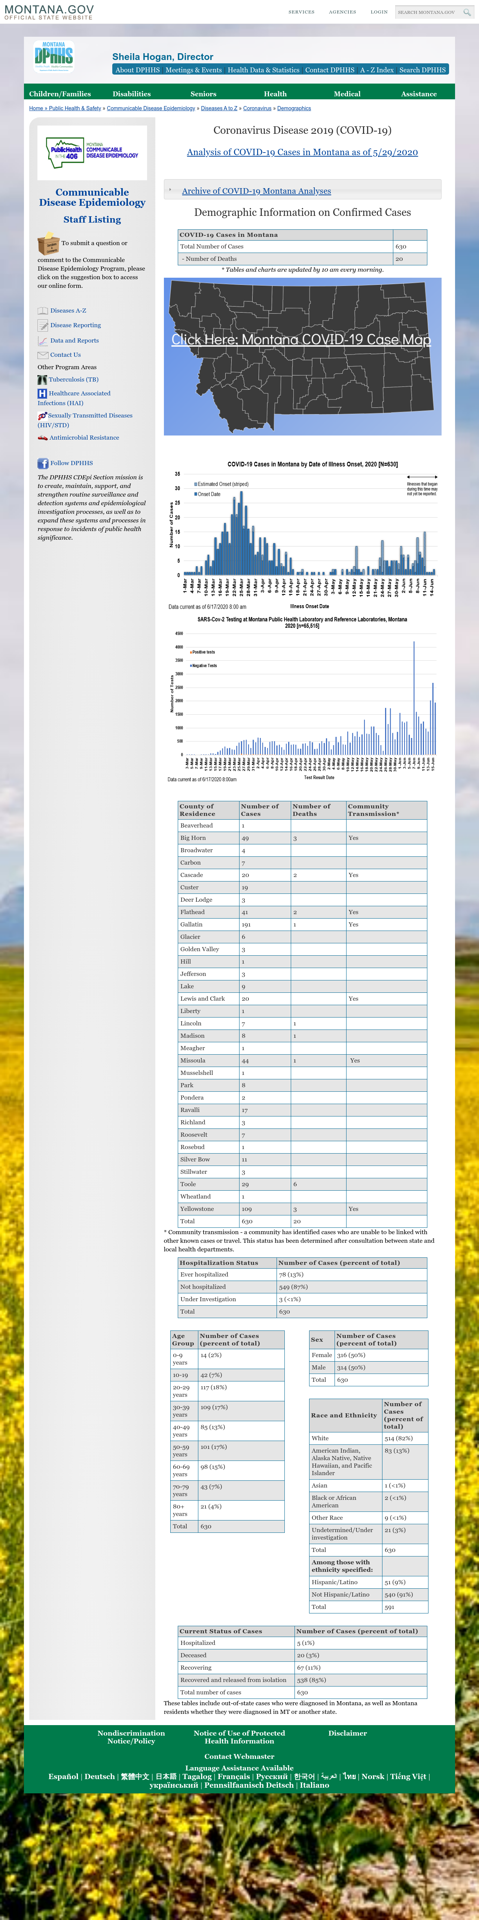Open the Montana COVID-19 Case Map image
The image size is (479, 1920).
click(x=302, y=356)
